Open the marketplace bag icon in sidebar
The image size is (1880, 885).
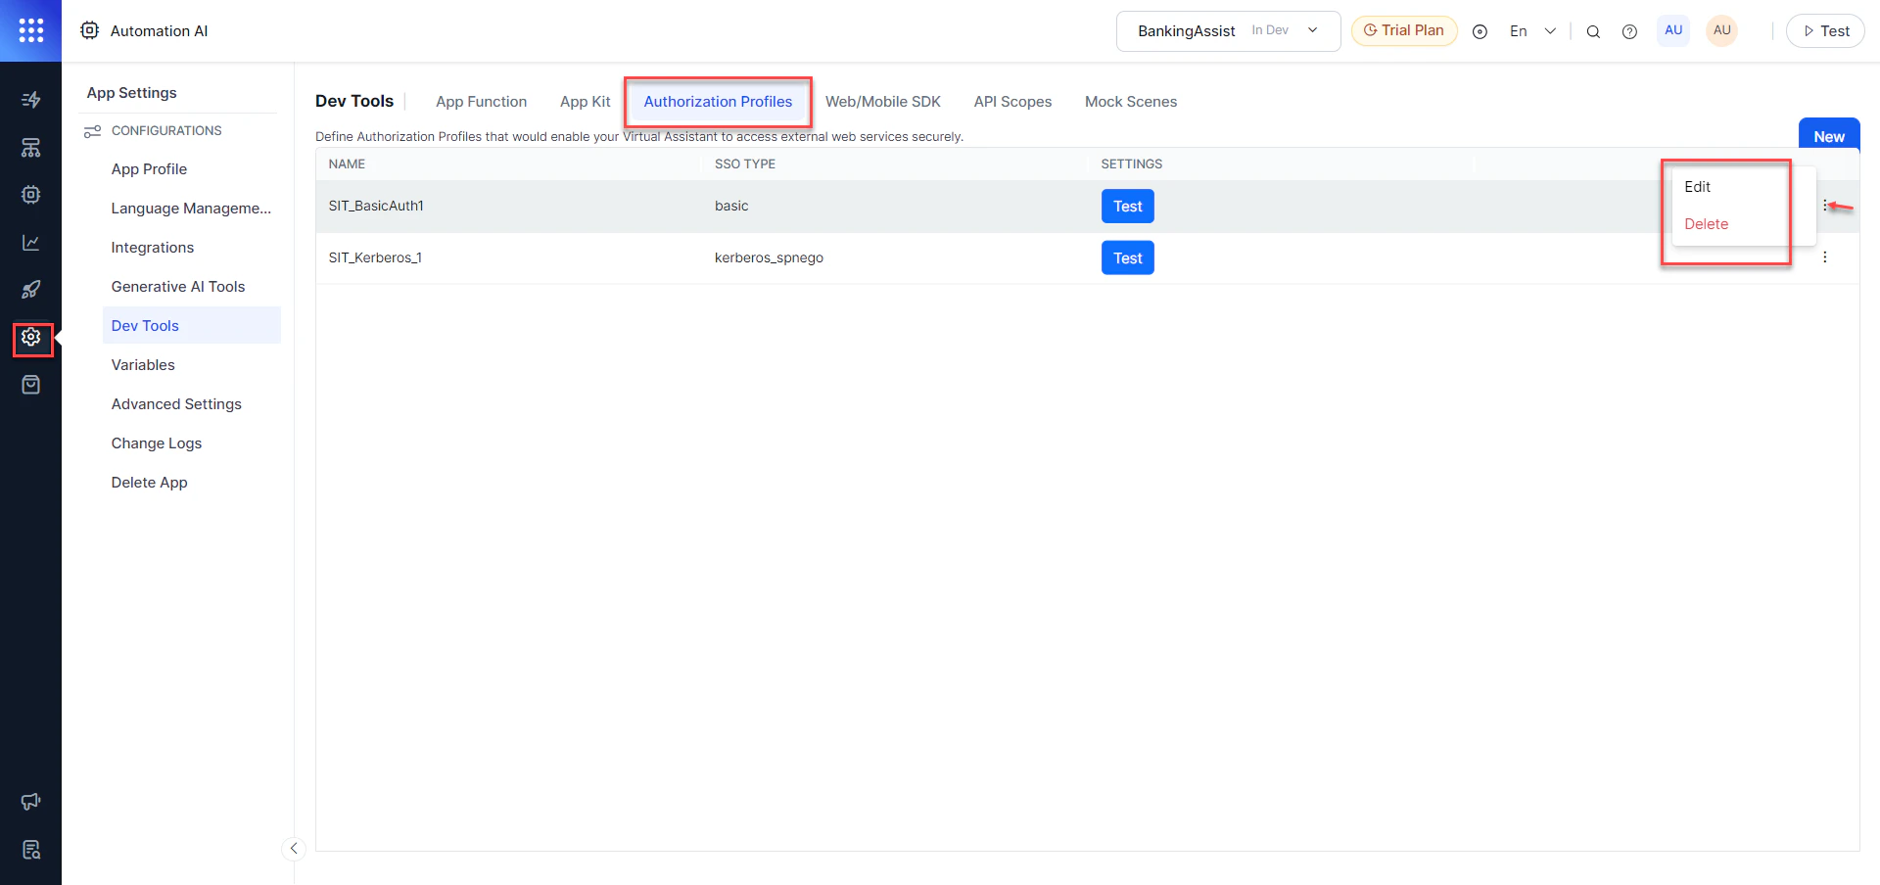point(30,384)
